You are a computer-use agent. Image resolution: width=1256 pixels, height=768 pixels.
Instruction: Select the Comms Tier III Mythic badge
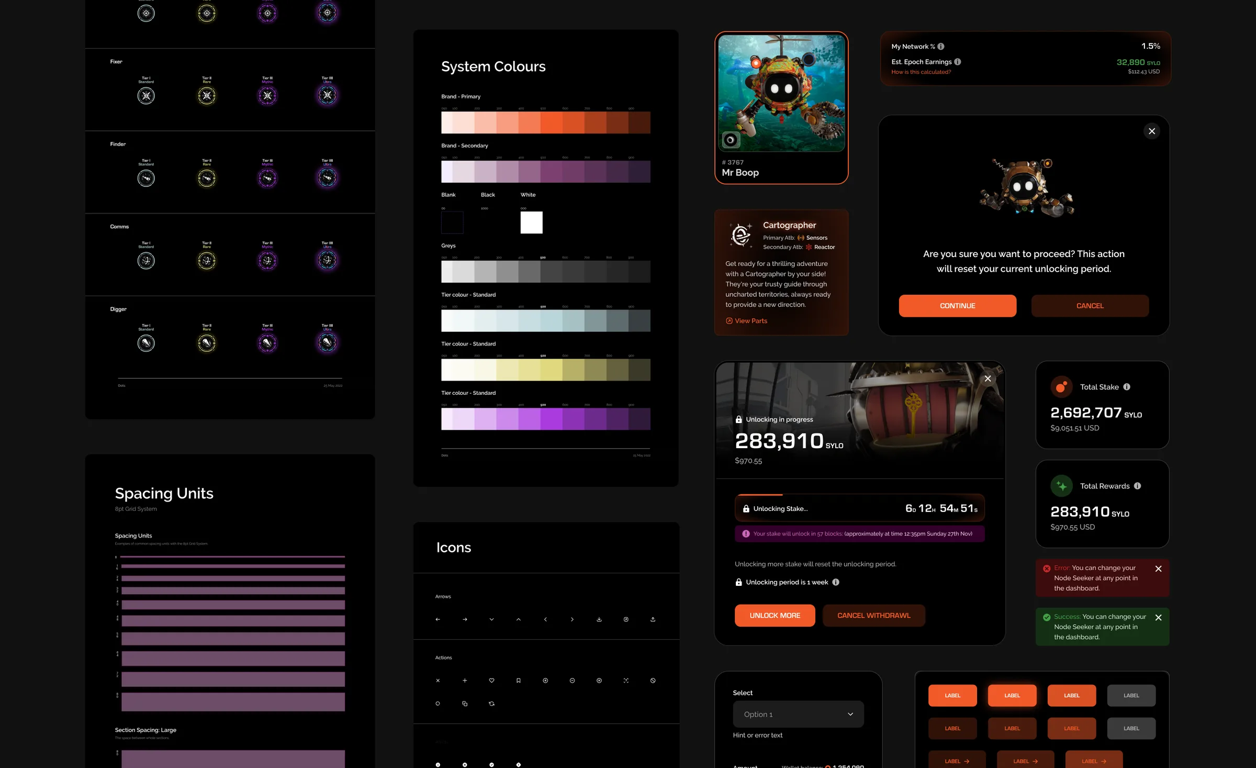pos(267,260)
